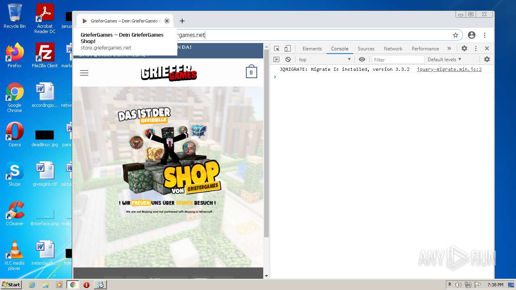Screen dimensions: 516x290
Task: Open the givesgirls.rtf document icon
Action: [x=45, y=174]
